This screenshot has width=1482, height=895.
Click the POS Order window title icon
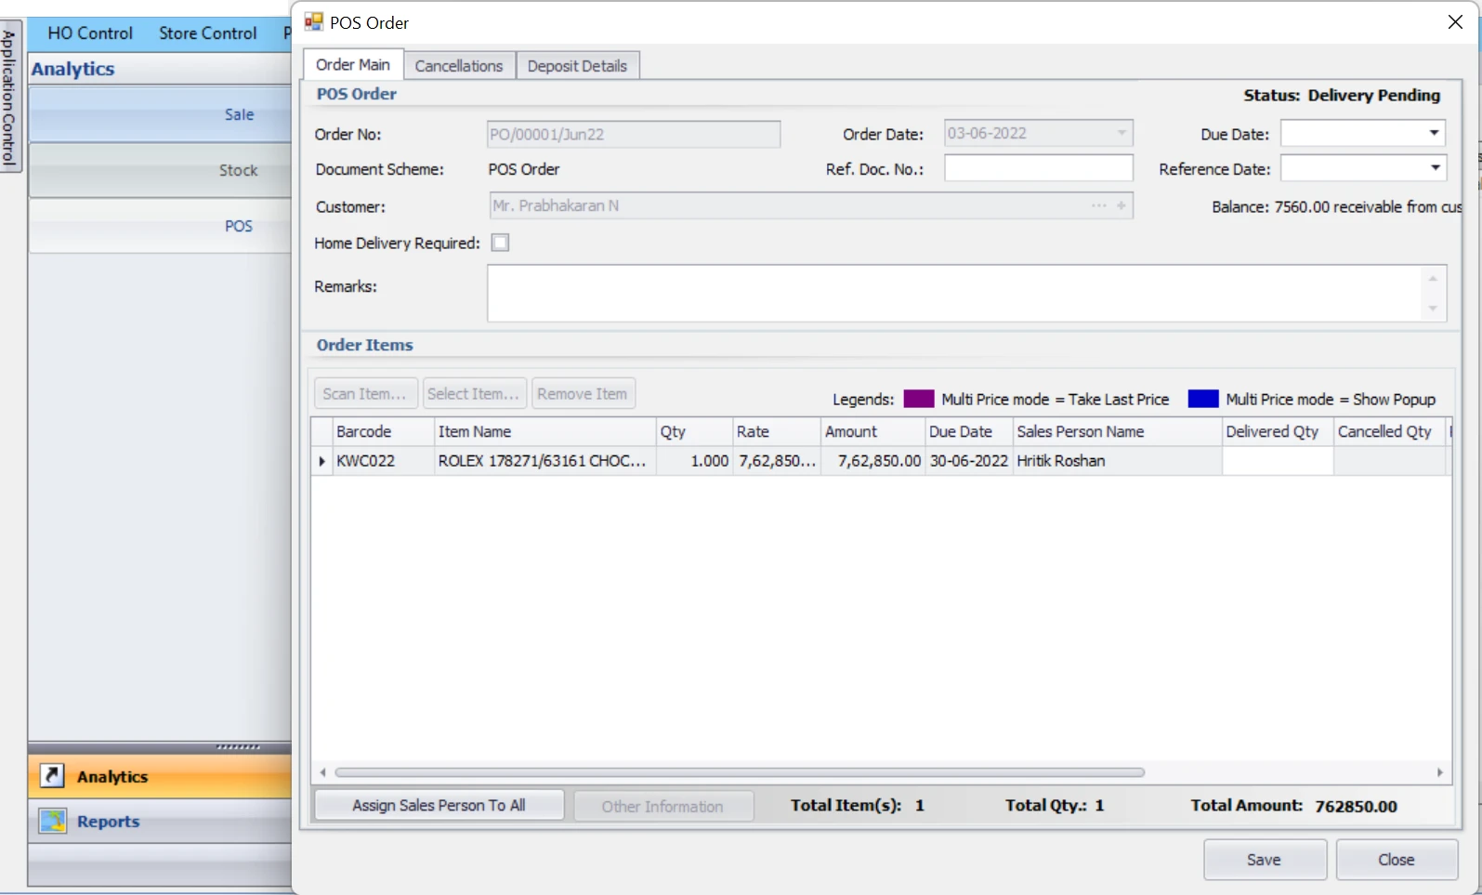314,22
